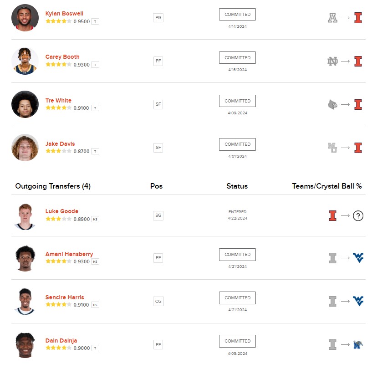Screen dimensions: 372x374
Task: Click the West Virginia logo in Amani Hansberry's row
Action: point(358,258)
